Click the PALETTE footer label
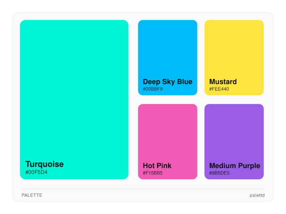This screenshot has height=214, width=286. [x=32, y=195]
